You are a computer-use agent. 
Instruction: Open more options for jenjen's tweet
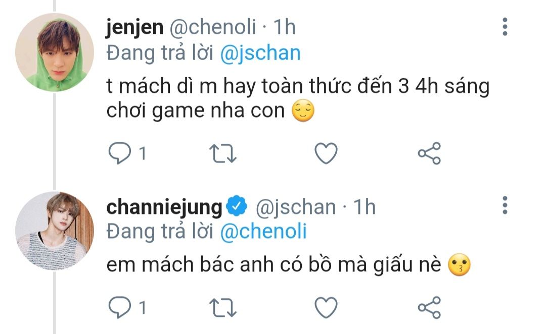pos(505,27)
